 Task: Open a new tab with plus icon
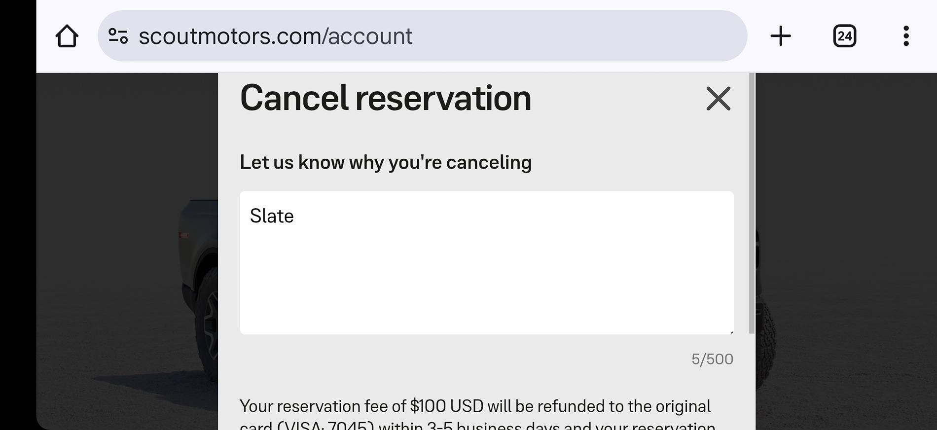[781, 36]
